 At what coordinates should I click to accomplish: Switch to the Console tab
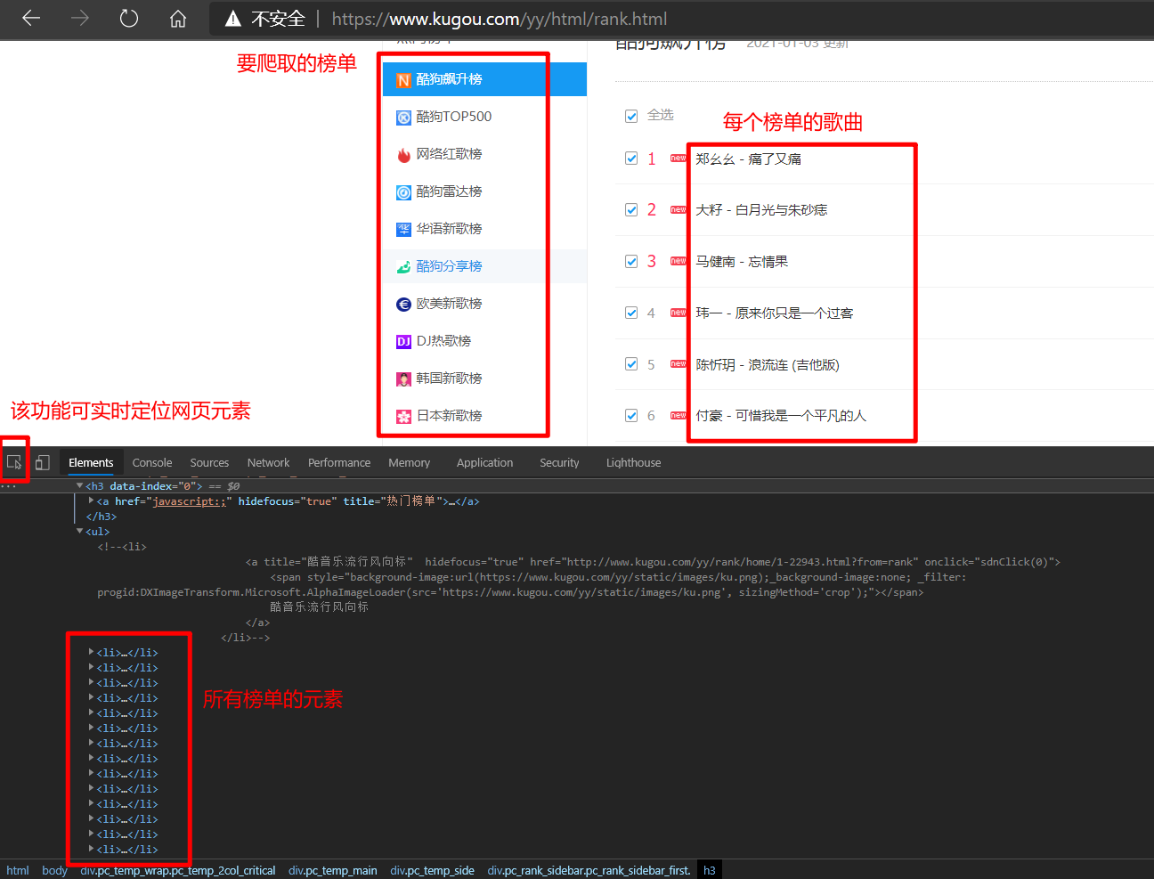point(152,463)
